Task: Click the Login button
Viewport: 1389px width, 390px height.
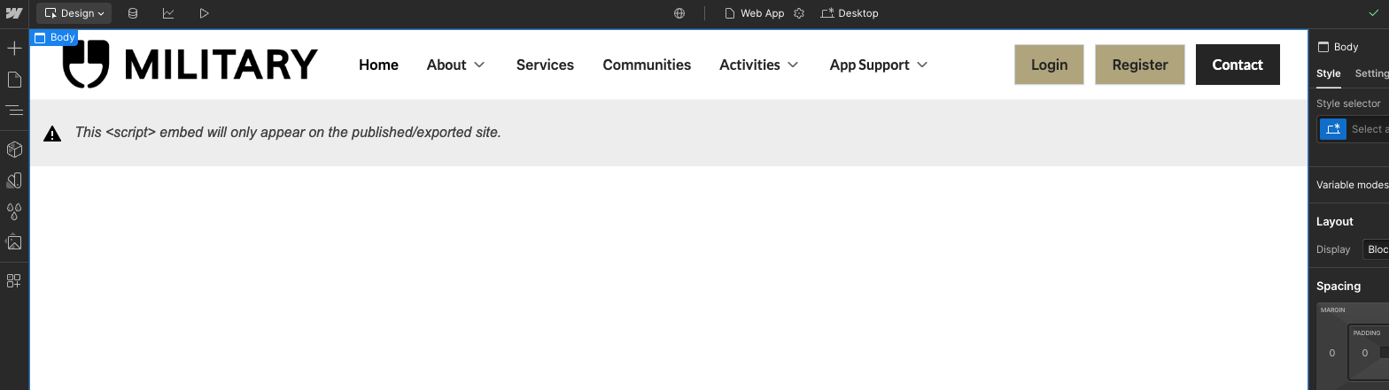Action: [x=1050, y=65]
